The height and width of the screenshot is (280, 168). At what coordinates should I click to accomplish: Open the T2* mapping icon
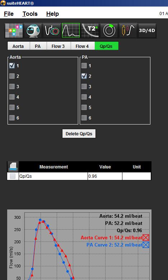click(x=90, y=31)
